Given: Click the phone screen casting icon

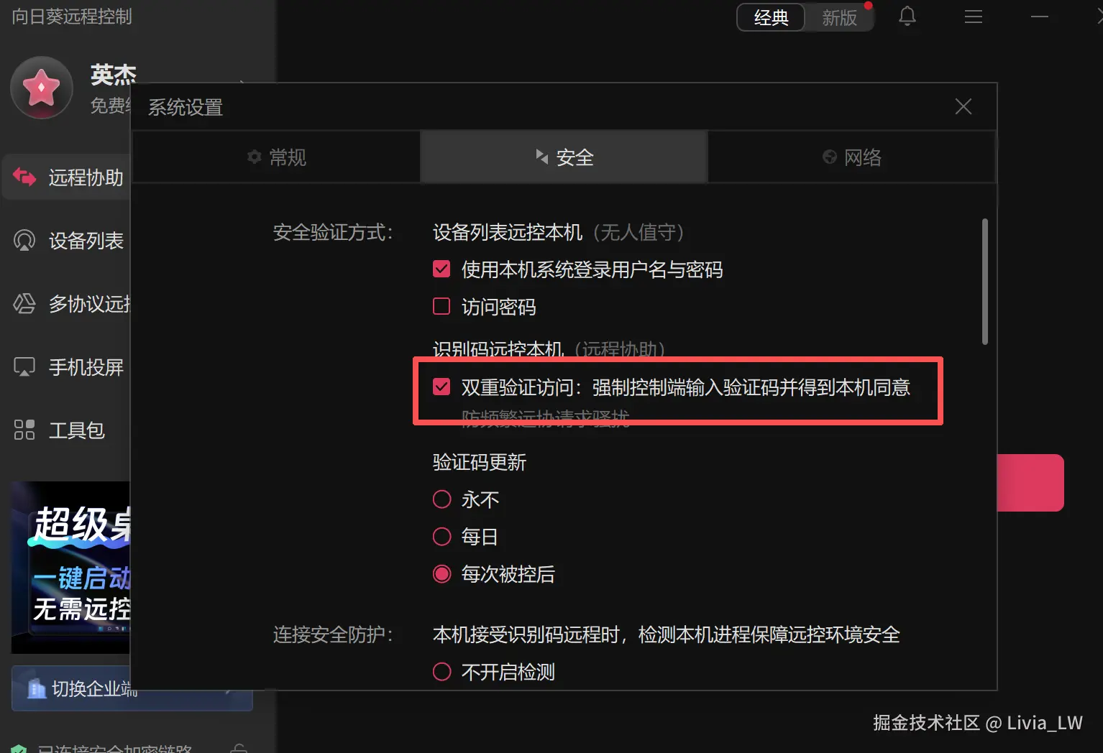Looking at the screenshot, I should click(24, 367).
